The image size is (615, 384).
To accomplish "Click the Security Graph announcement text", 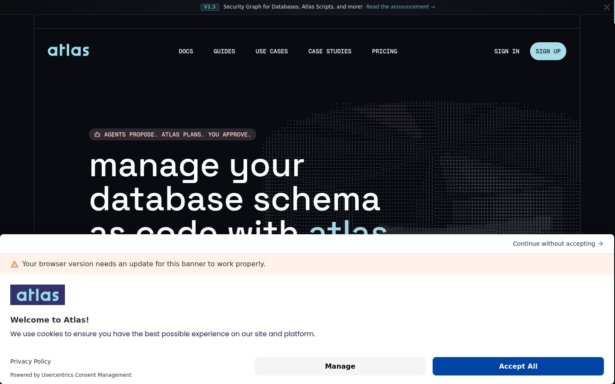I will tap(293, 7).
